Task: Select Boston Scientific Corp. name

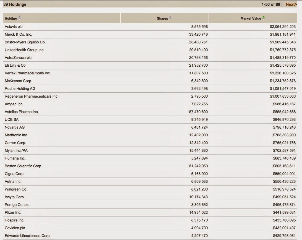Action: [23, 166]
